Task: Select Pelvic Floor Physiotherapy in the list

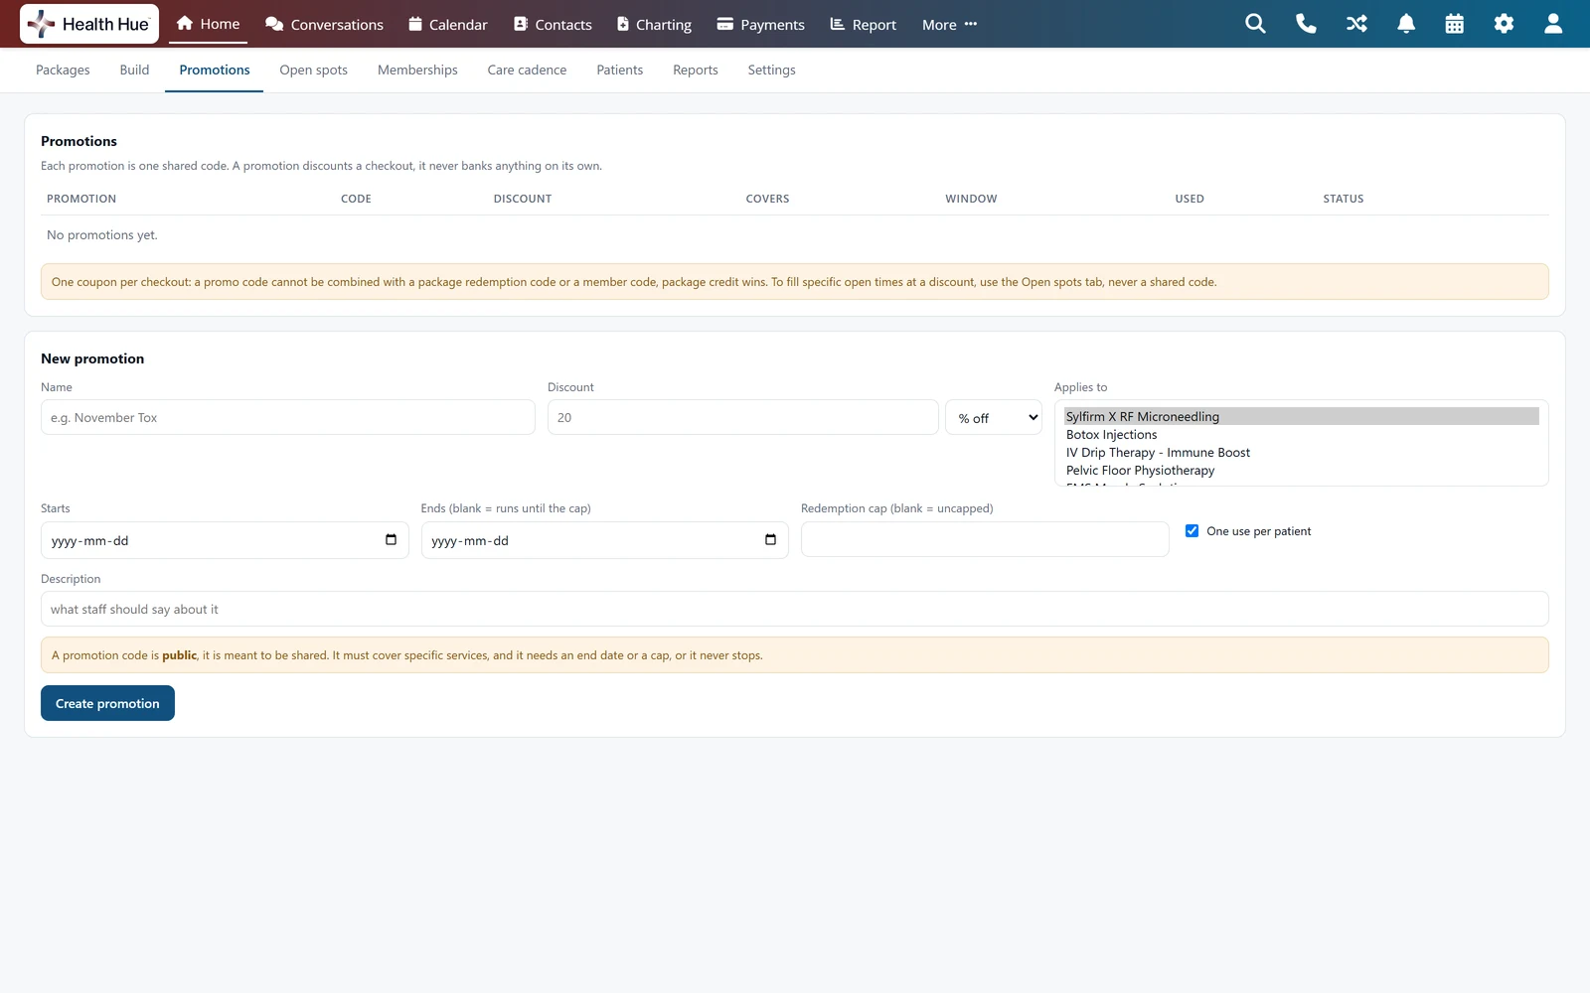Action: [x=1302, y=470]
